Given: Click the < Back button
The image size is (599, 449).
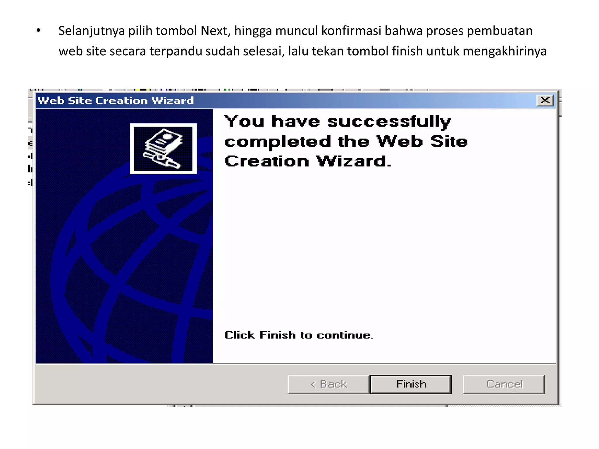Looking at the screenshot, I should 329,384.
